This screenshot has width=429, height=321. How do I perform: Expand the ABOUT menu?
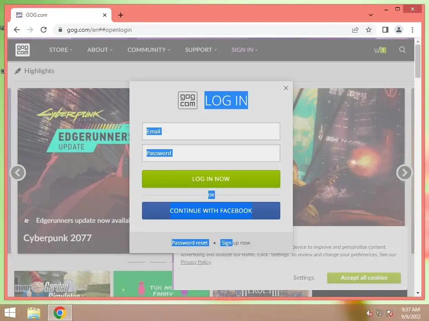point(100,50)
